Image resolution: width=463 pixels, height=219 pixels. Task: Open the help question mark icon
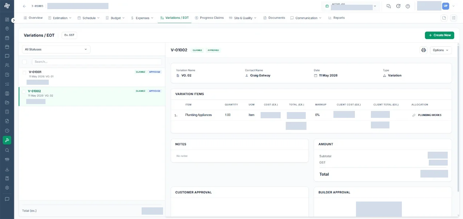tap(408, 6)
